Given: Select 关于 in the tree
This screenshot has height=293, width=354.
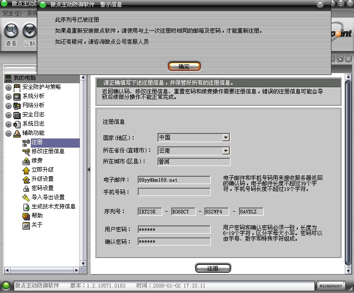Looking at the screenshot, I should tap(37, 224).
